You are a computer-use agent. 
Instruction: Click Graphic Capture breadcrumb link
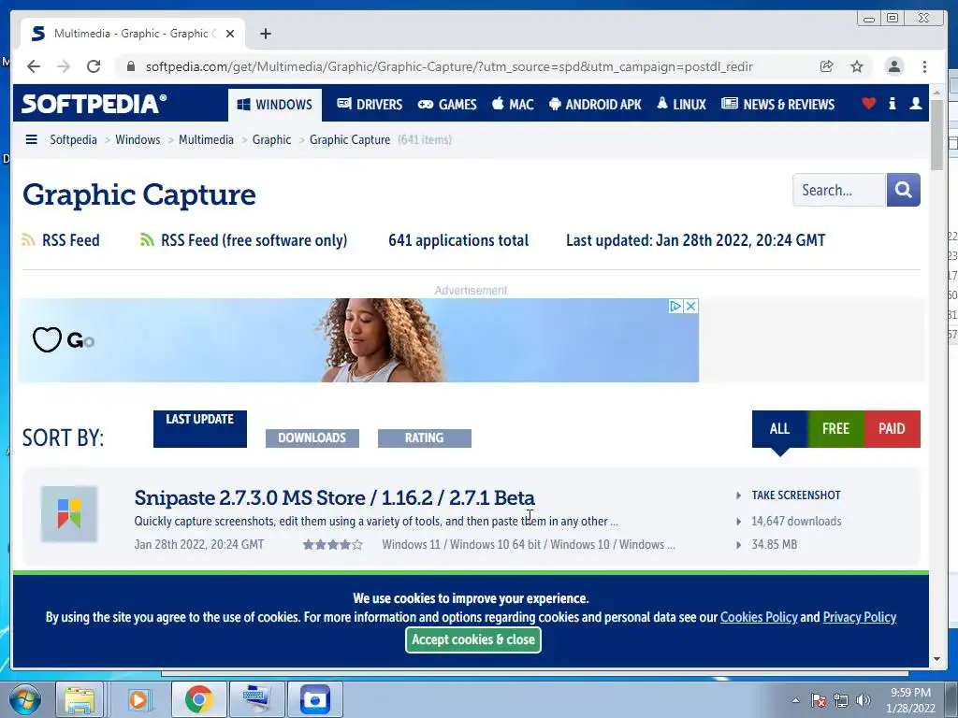pos(350,140)
